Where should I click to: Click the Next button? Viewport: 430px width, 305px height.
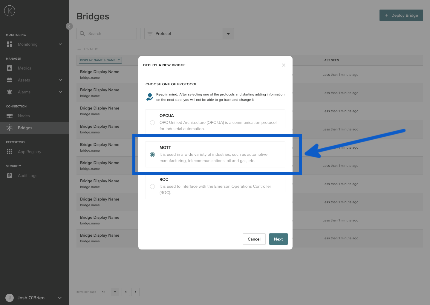pos(278,239)
